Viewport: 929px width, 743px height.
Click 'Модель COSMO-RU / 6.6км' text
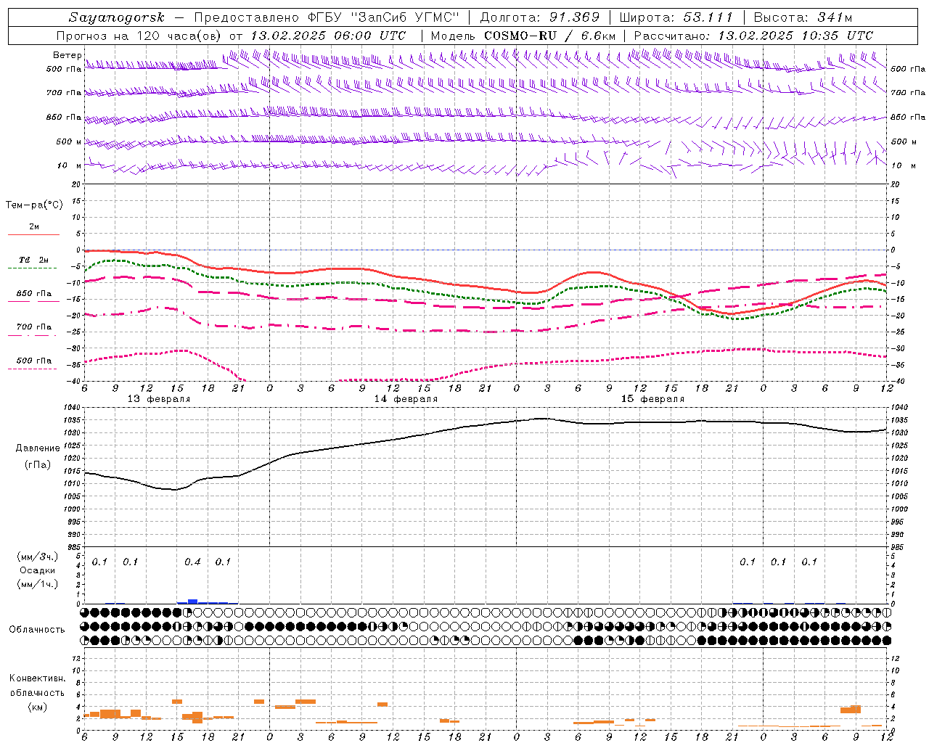pyautogui.click(x=523, y=36)
